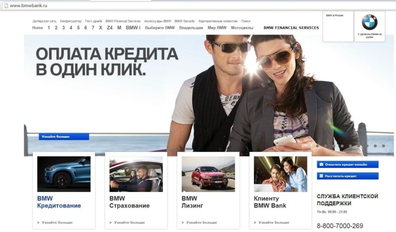Screen dimensions: 396x232
Task: Open the Мир BMW menu
Action: [x=217, y=28]
